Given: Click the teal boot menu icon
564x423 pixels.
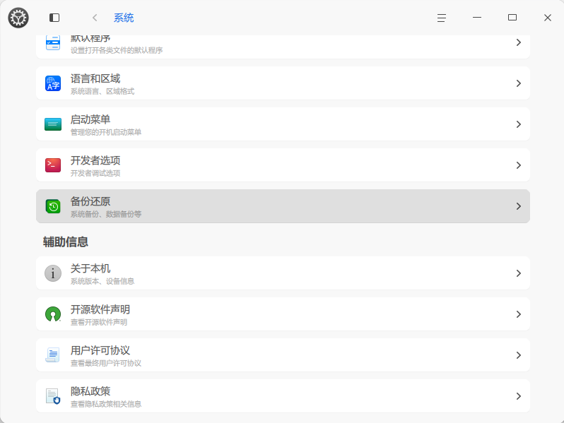Looking at the screenshot, I should [x=53, y=124].
